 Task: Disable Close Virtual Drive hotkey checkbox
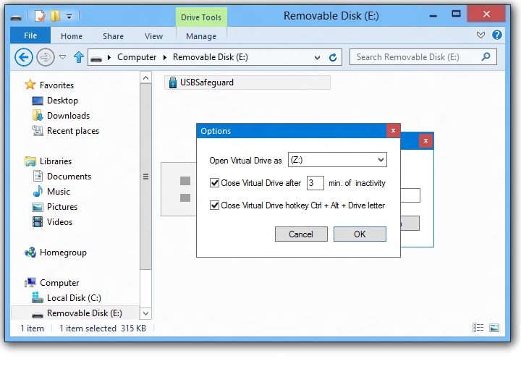214,205
